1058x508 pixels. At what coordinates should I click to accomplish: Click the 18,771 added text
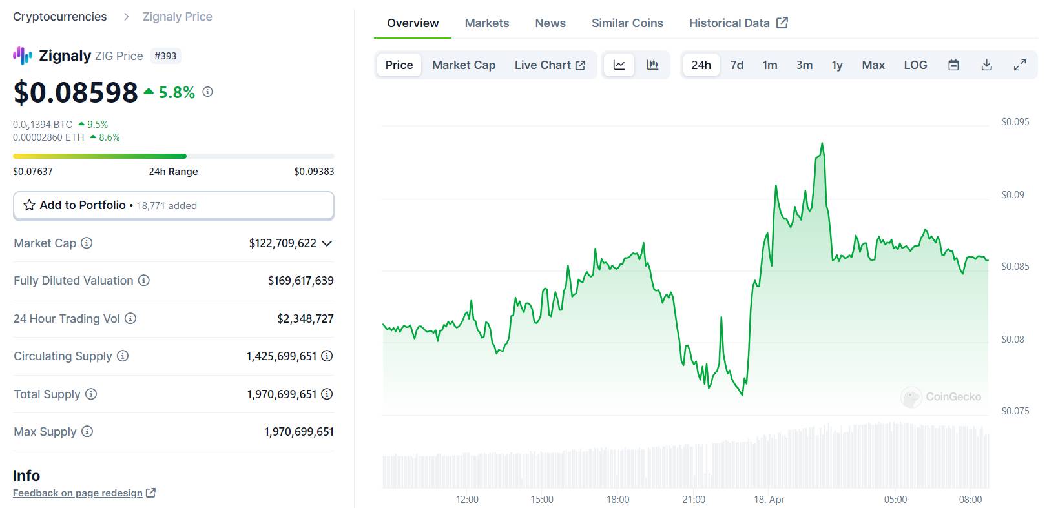pos(167,206)
